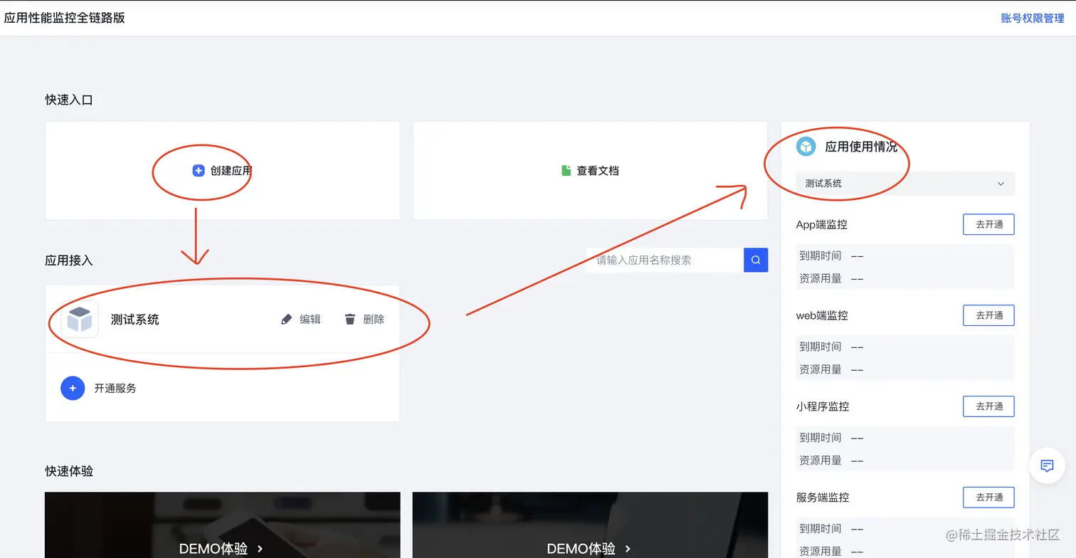
Task: Click 到期时间 under App端监控
Action: click(821, 256)
